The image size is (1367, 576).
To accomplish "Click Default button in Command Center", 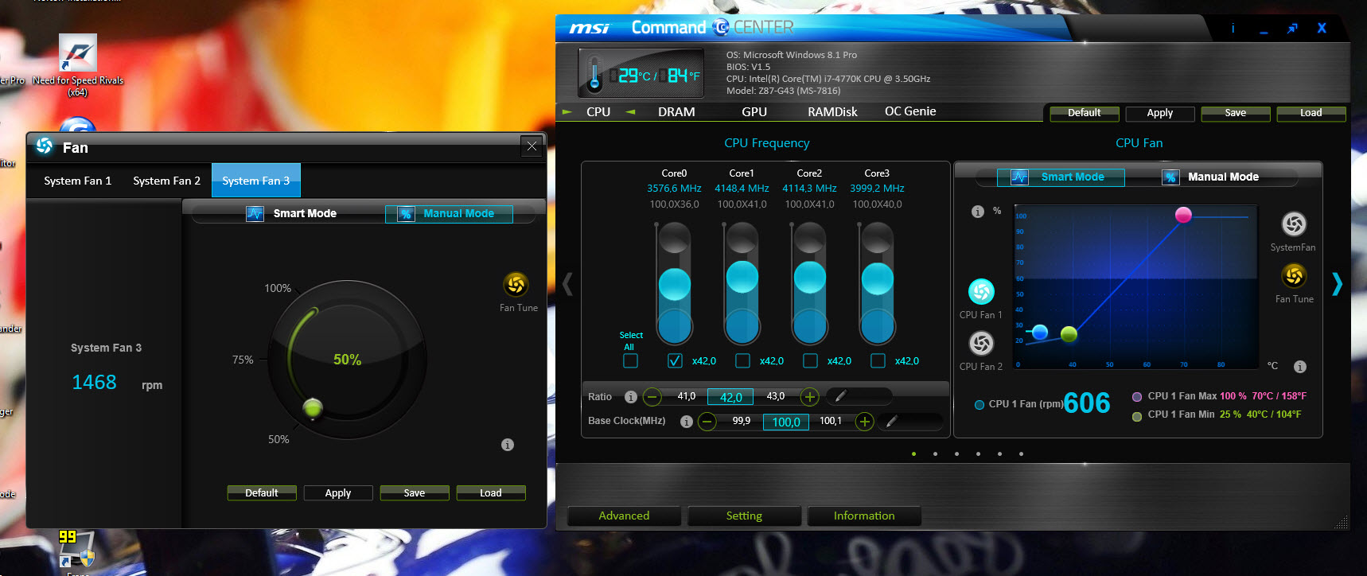I will [1085, 113].
